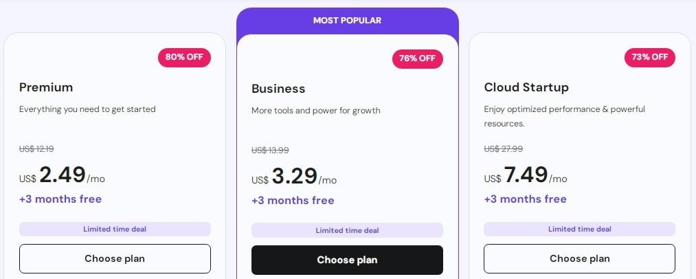This screenshot has width=696, height=279.
Task: Click the Premium +3 months free text
Action: (x=60, y=199)
